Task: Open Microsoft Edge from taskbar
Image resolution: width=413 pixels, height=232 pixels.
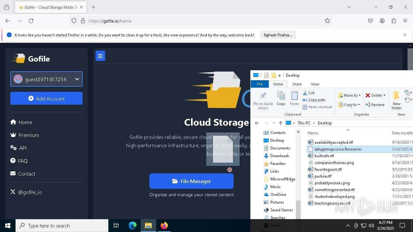Action: click(133, 226)
